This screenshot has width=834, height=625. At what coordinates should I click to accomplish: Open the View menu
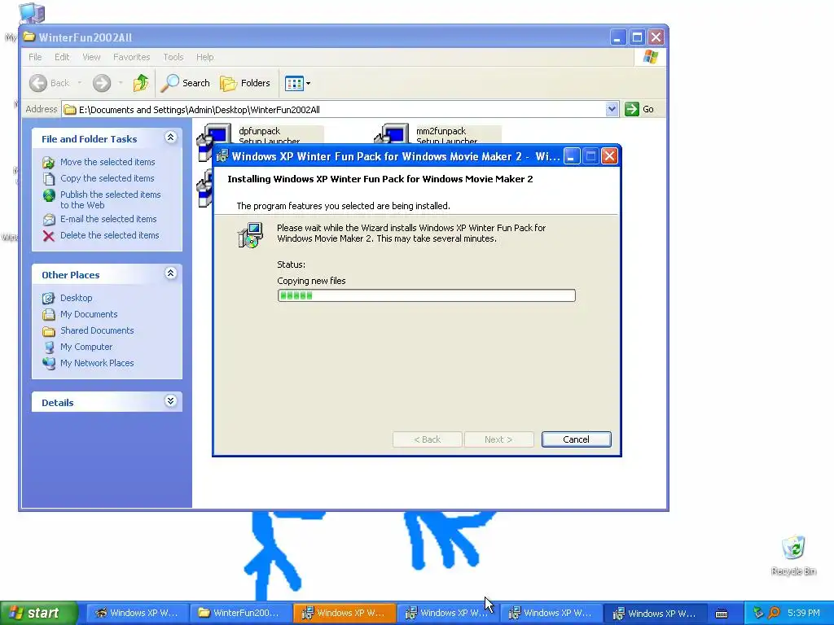coord(91,57)
